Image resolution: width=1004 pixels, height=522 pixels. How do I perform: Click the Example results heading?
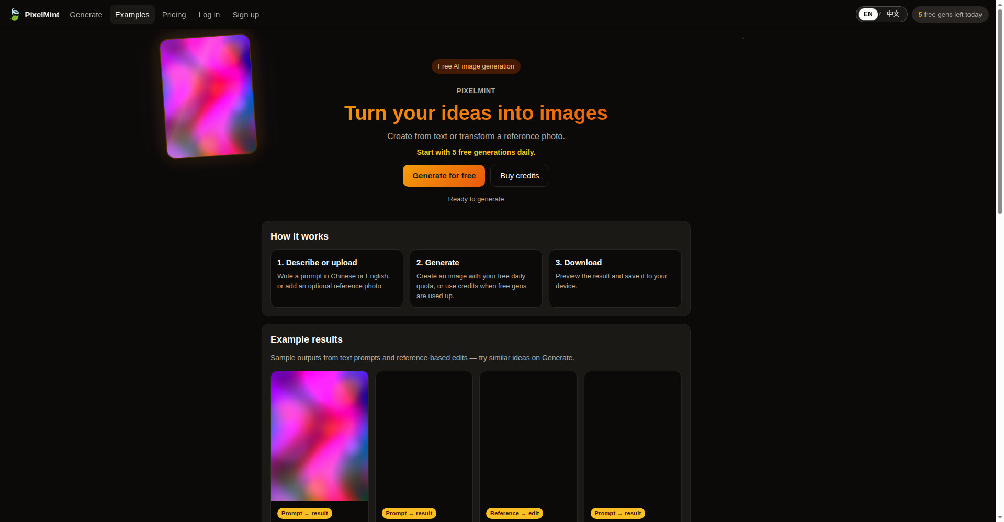(307, 339)
